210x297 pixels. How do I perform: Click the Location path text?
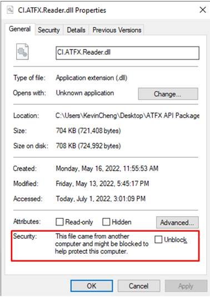click(x=127, y=116)
